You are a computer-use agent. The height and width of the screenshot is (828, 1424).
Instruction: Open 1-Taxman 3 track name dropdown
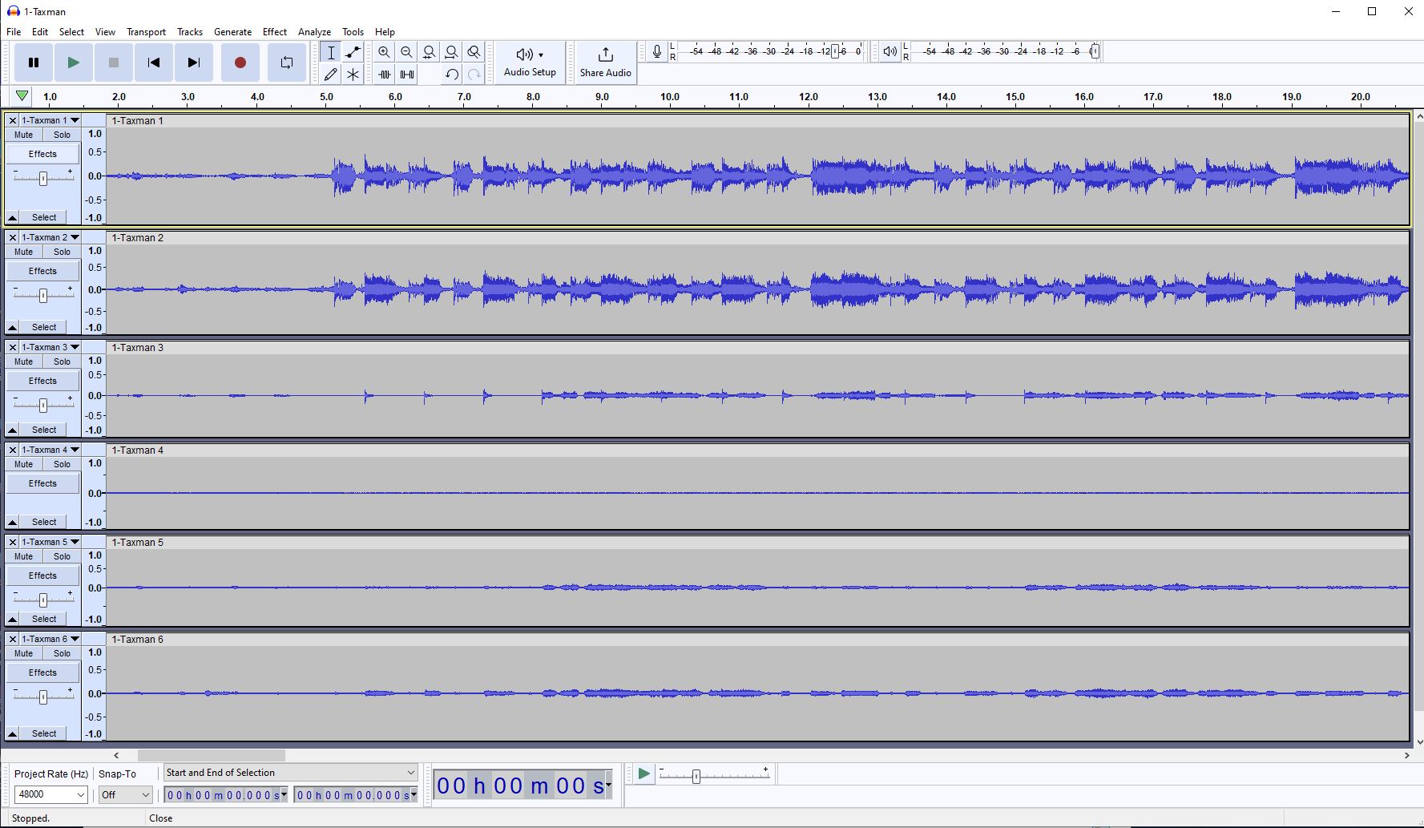(50, 347)
